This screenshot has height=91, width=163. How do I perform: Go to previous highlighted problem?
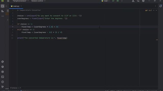pyautogui.click(x=154, y=10)
